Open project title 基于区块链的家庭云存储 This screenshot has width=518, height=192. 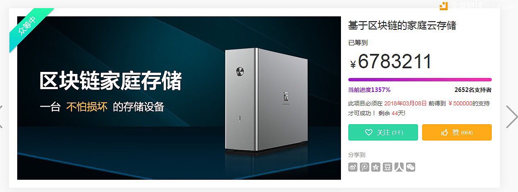coord(402,25)
